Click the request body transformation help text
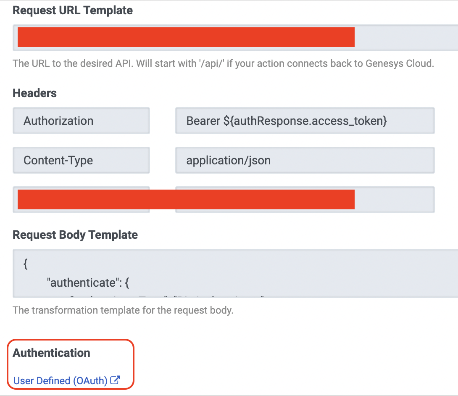This screenshot has height=396, width=458. (123, 311)
